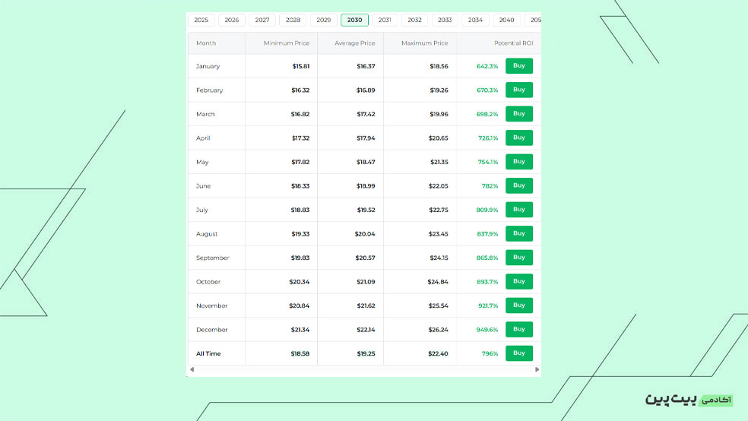Open the 2027 year tab
Viewport: 748px width, 421px height.
[x=262, y=20]
